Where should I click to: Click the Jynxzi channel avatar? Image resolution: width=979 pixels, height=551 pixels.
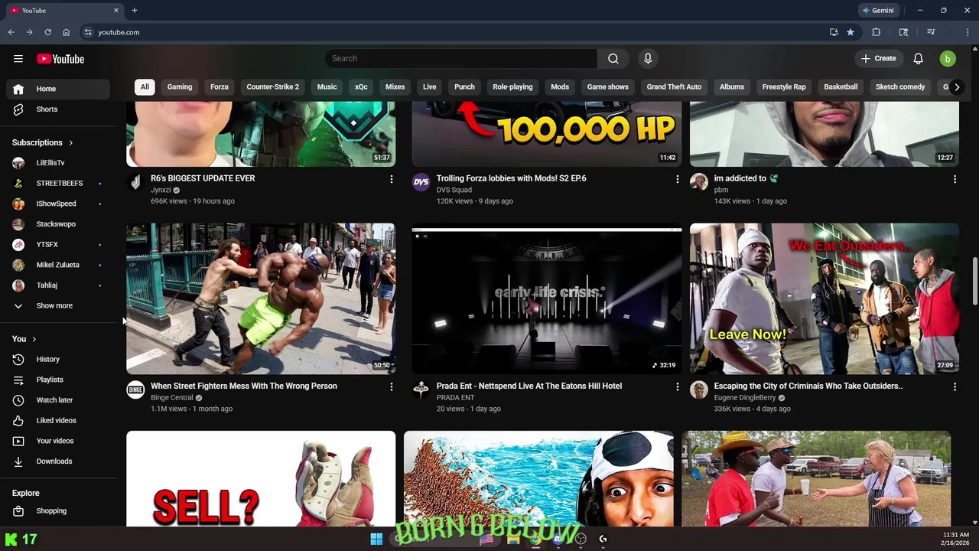click(135, 182)
